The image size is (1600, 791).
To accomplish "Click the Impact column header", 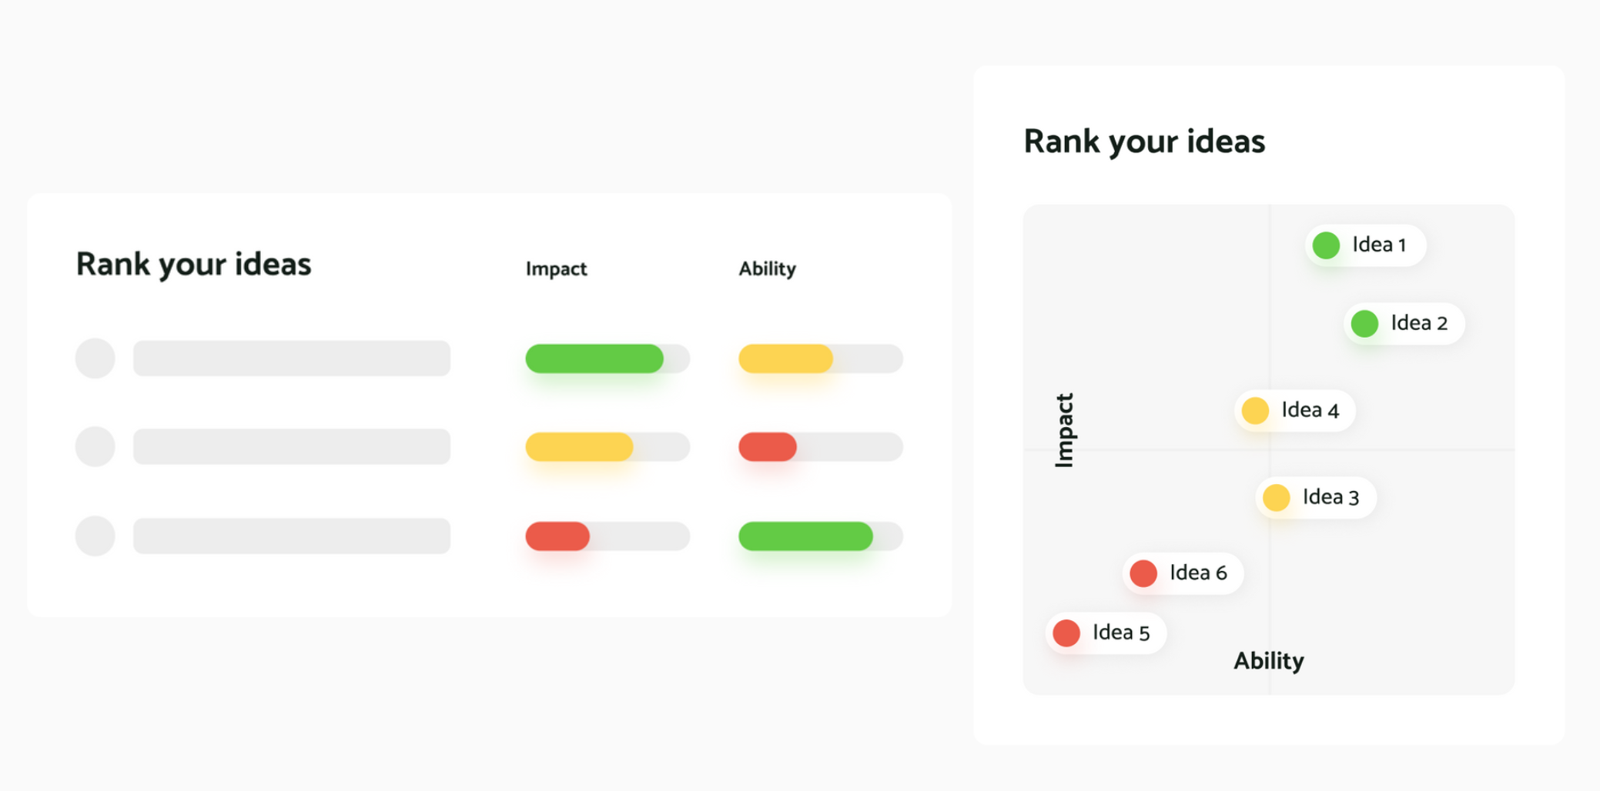I will [x=556, y=269].
